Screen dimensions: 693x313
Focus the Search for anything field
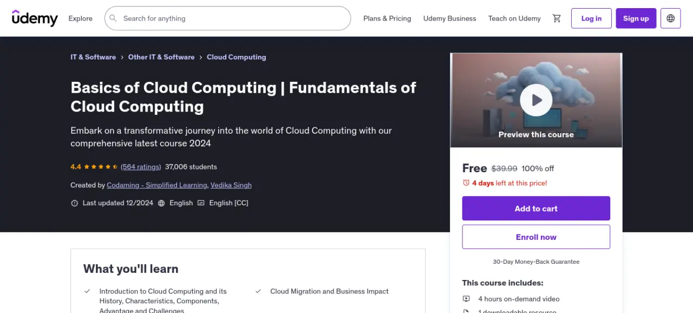click(227, 18)
